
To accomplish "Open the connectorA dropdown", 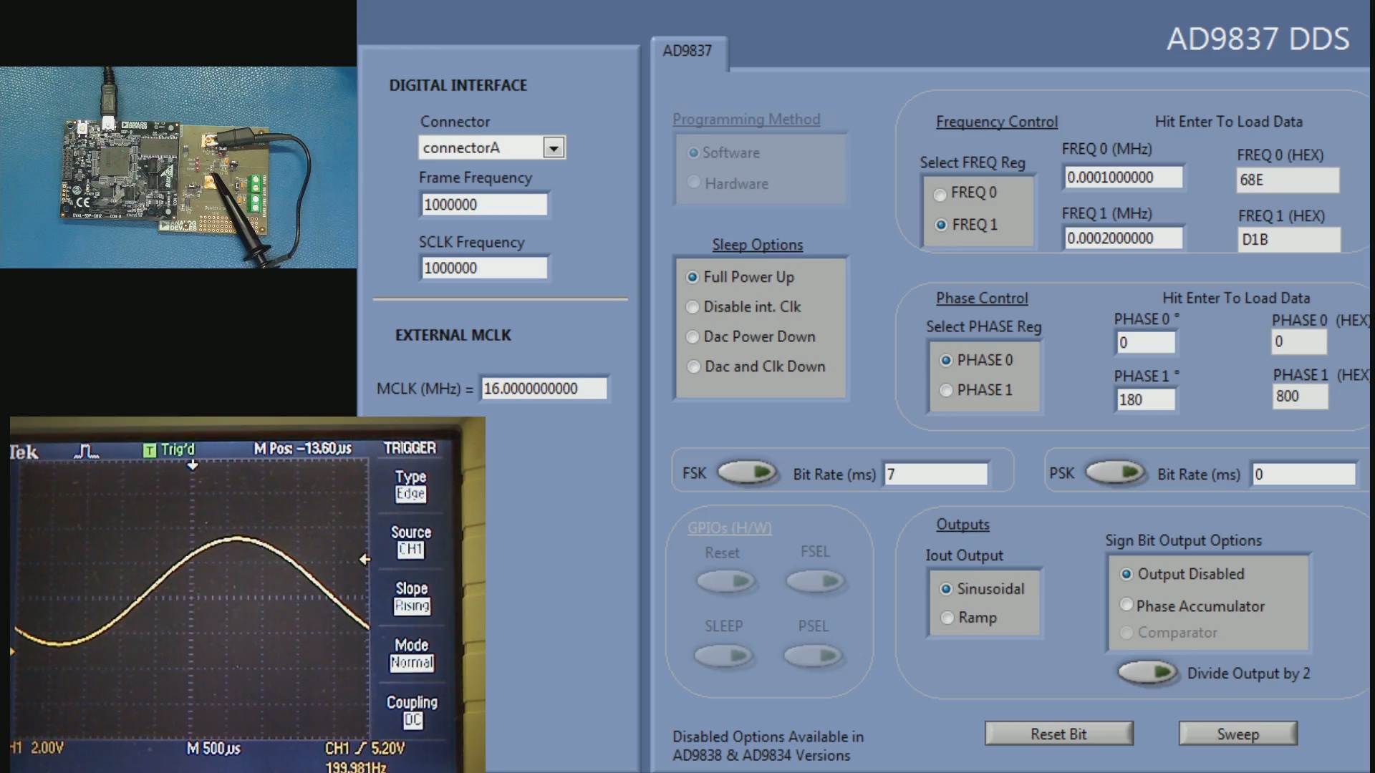I will pyautogui.click(x=552, y=147).
